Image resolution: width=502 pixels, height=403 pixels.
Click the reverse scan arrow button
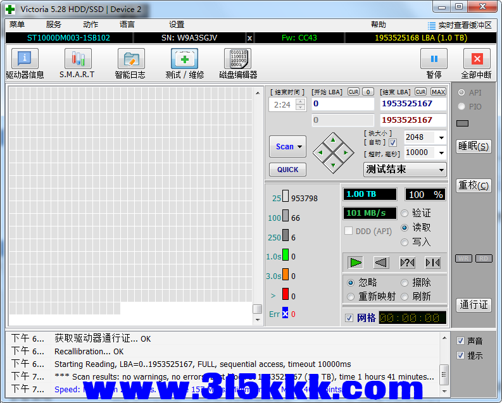pos(381,263)
